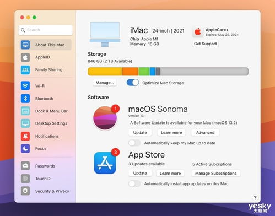Click the AppleCare+ red apple icon
This screenshot has width=275, height=216.
coord(198,32)
